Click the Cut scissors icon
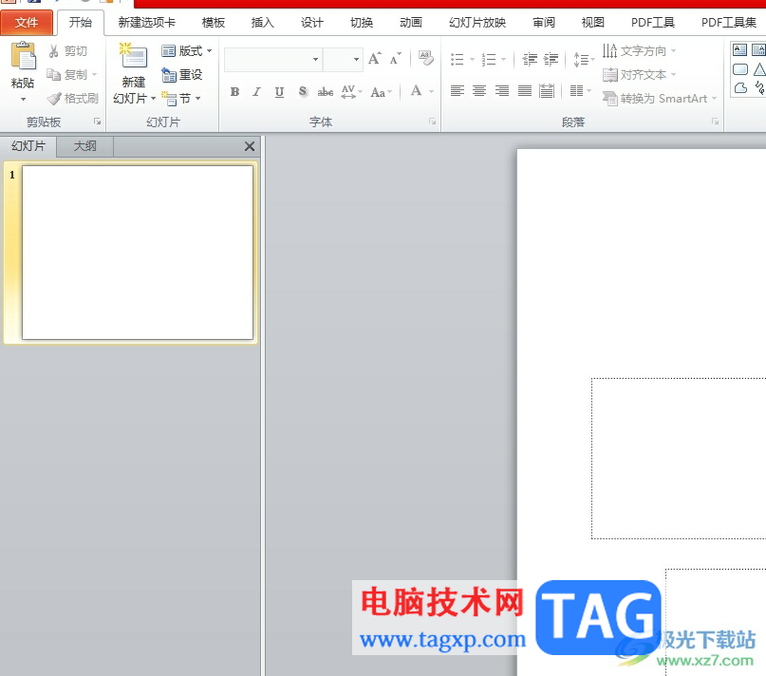 53,51
